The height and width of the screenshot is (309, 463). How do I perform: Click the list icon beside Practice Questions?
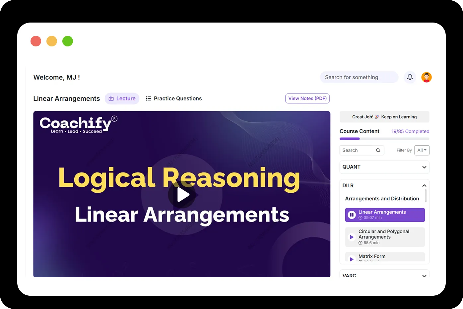click(x=149, y=98)
